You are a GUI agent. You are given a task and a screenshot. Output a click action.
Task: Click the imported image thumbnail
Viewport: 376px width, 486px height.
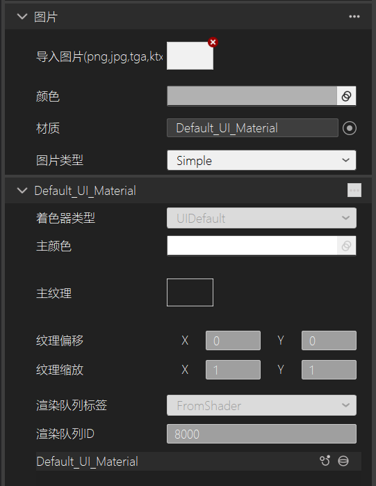point(190,56)
